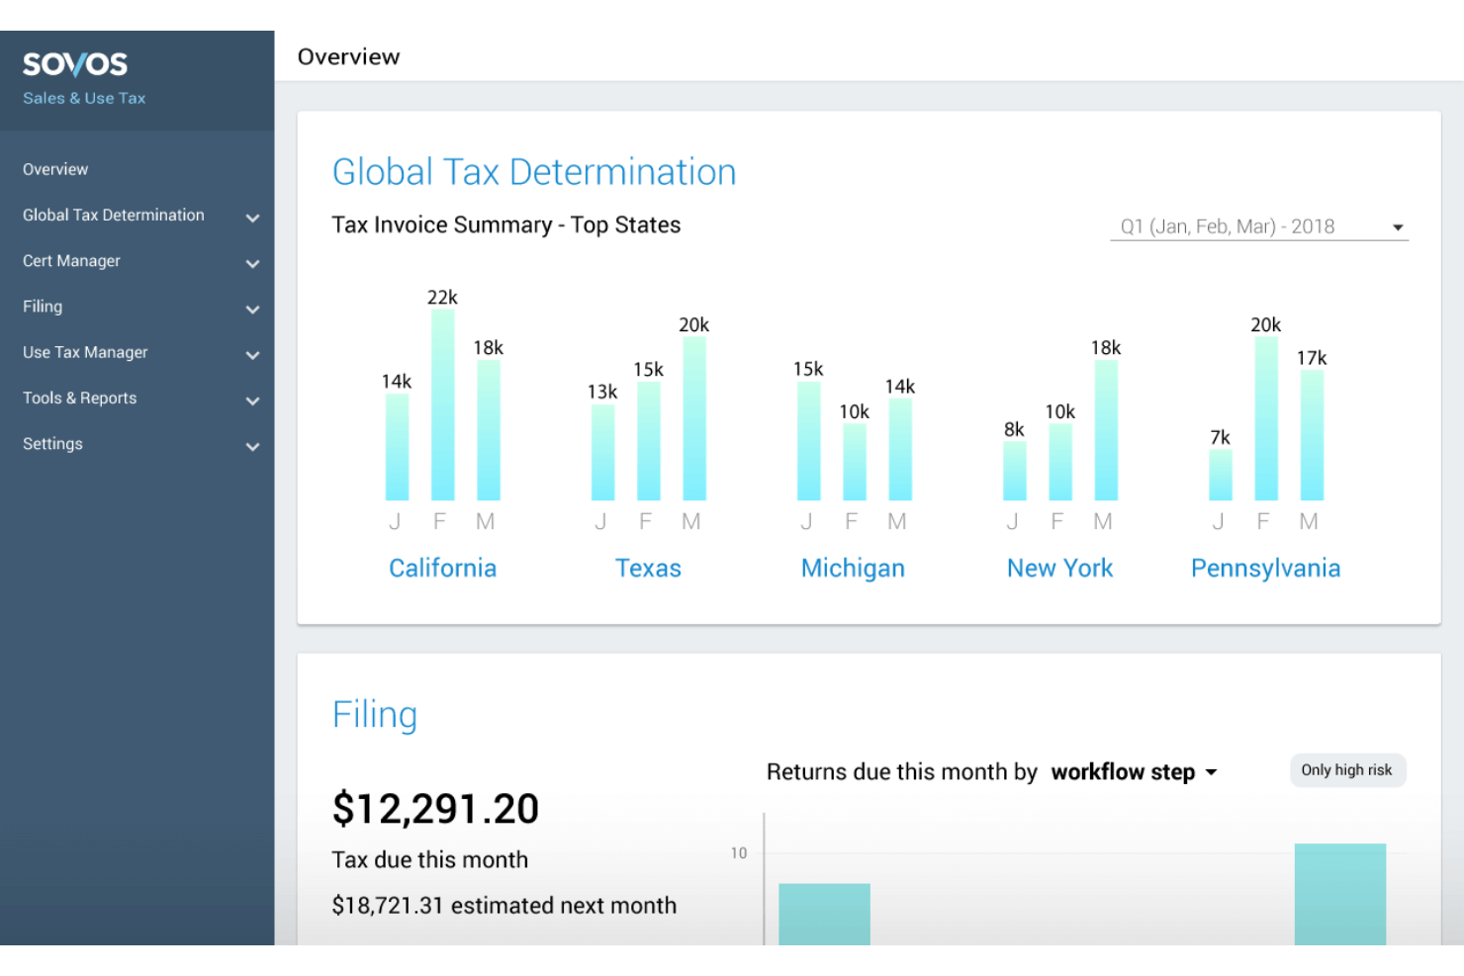Open the Pennsylvania state link
Viewport: 1464px width, 976px height.
tap(1265, 569)
